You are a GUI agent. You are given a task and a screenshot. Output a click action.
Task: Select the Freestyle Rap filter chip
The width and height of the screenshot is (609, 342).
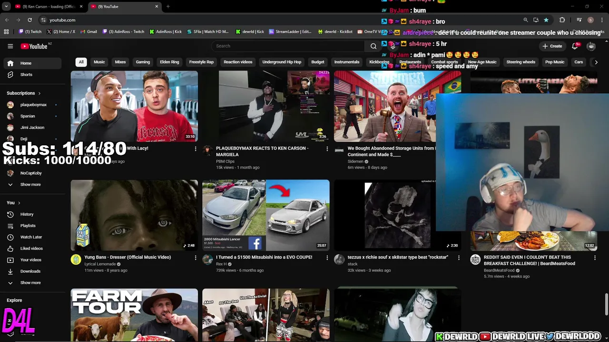[x=201, y=62]
